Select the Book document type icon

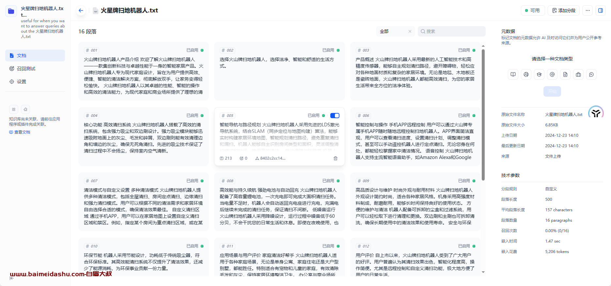click(x=513, y=74)
